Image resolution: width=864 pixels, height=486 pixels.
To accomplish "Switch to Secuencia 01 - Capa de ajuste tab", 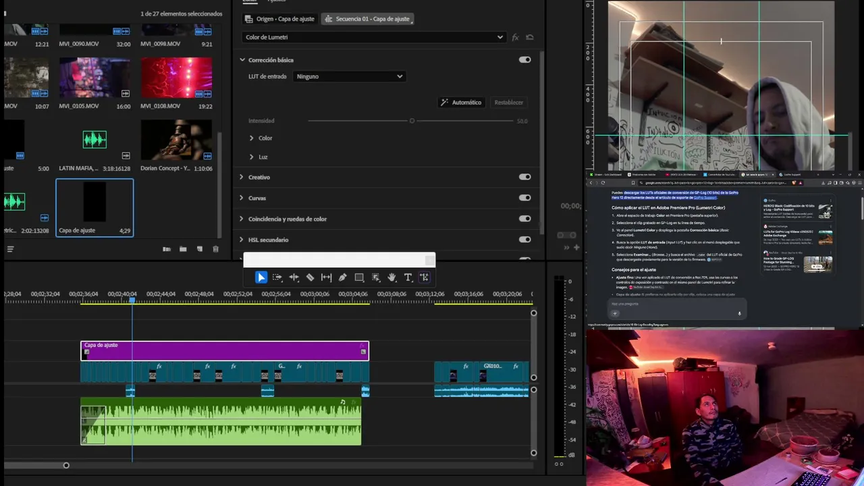I will 367,19.
